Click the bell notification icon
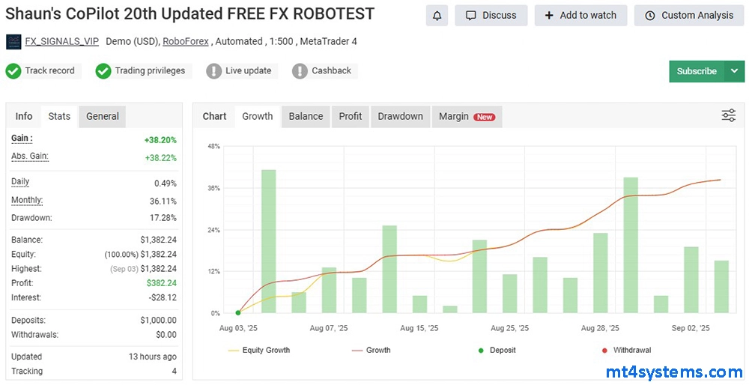Screen dimensions: 749x385 coord(437,16)
